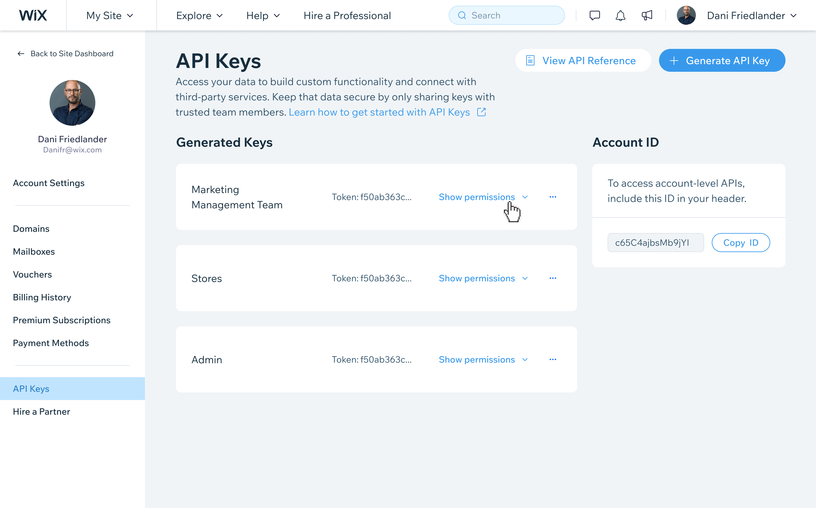Screen dimensions: 816x508
Task: Expand the Explore menu
Action: [200, 16]
